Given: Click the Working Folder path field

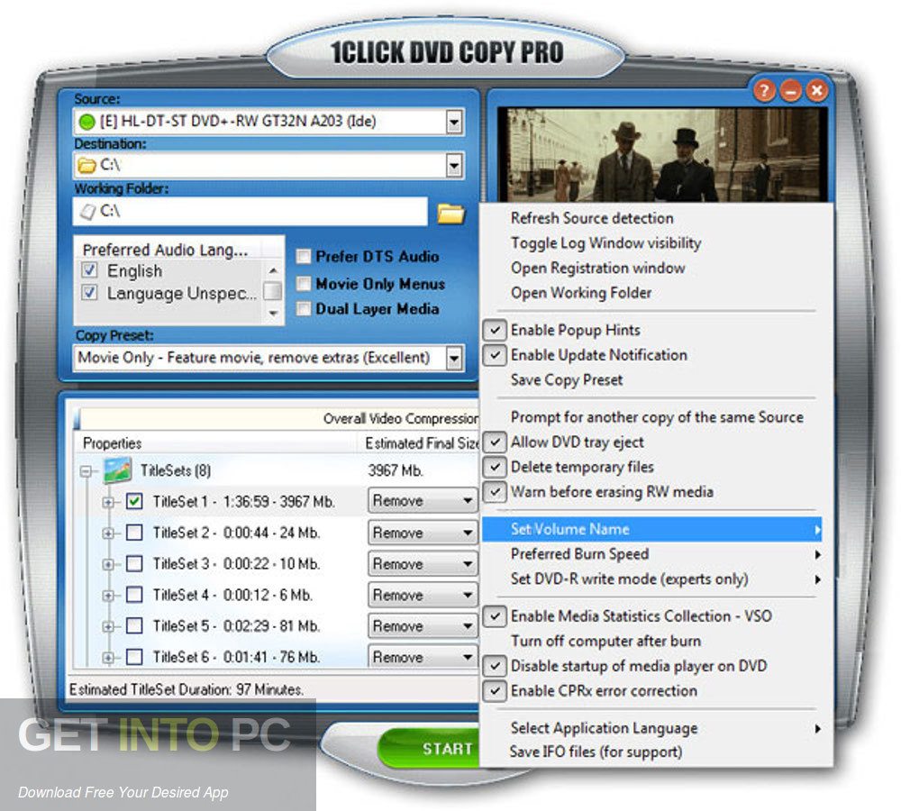Looking at the screenshot, I should point(250,212).
